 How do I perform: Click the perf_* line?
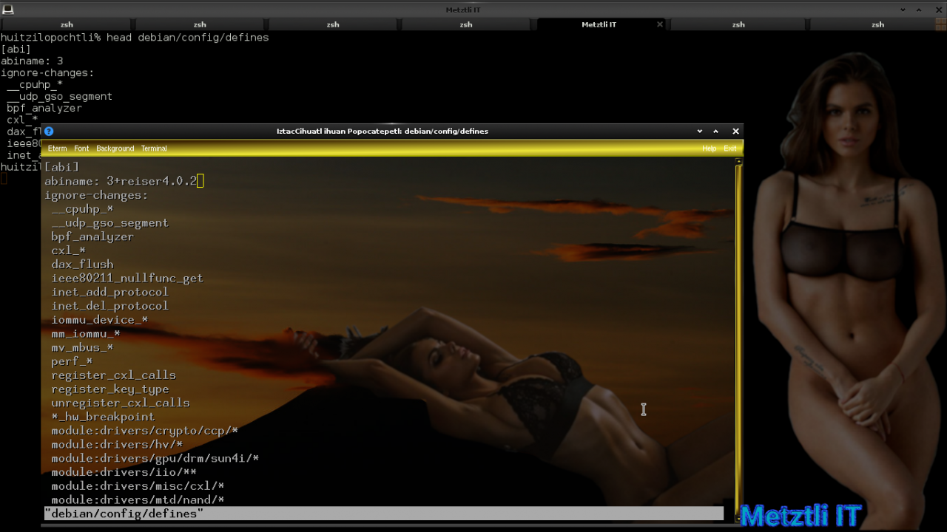pos(72,361)
